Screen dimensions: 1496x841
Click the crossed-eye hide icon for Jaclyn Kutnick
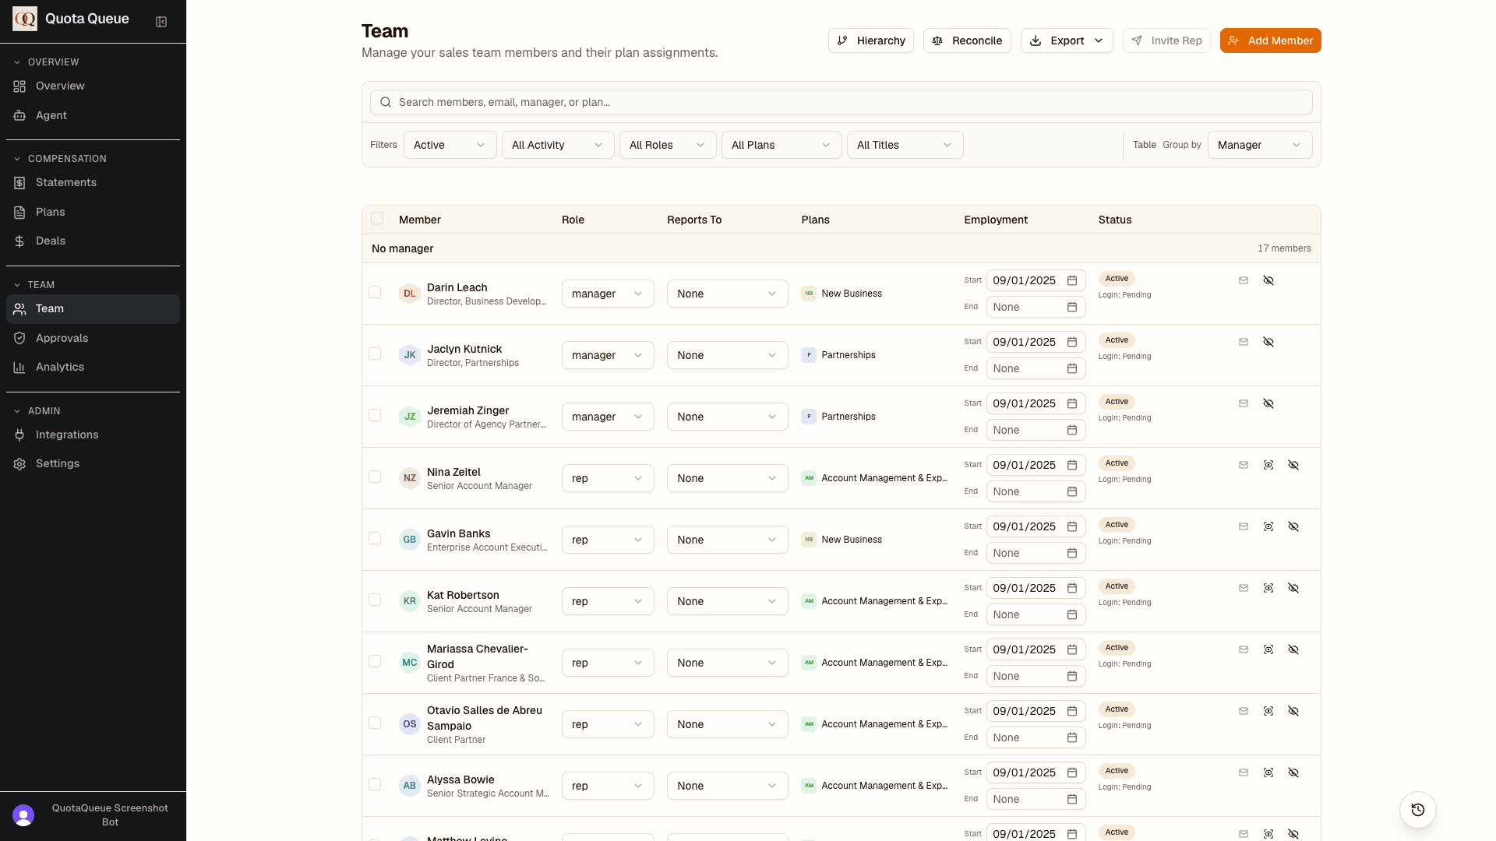click(1268, 342)
